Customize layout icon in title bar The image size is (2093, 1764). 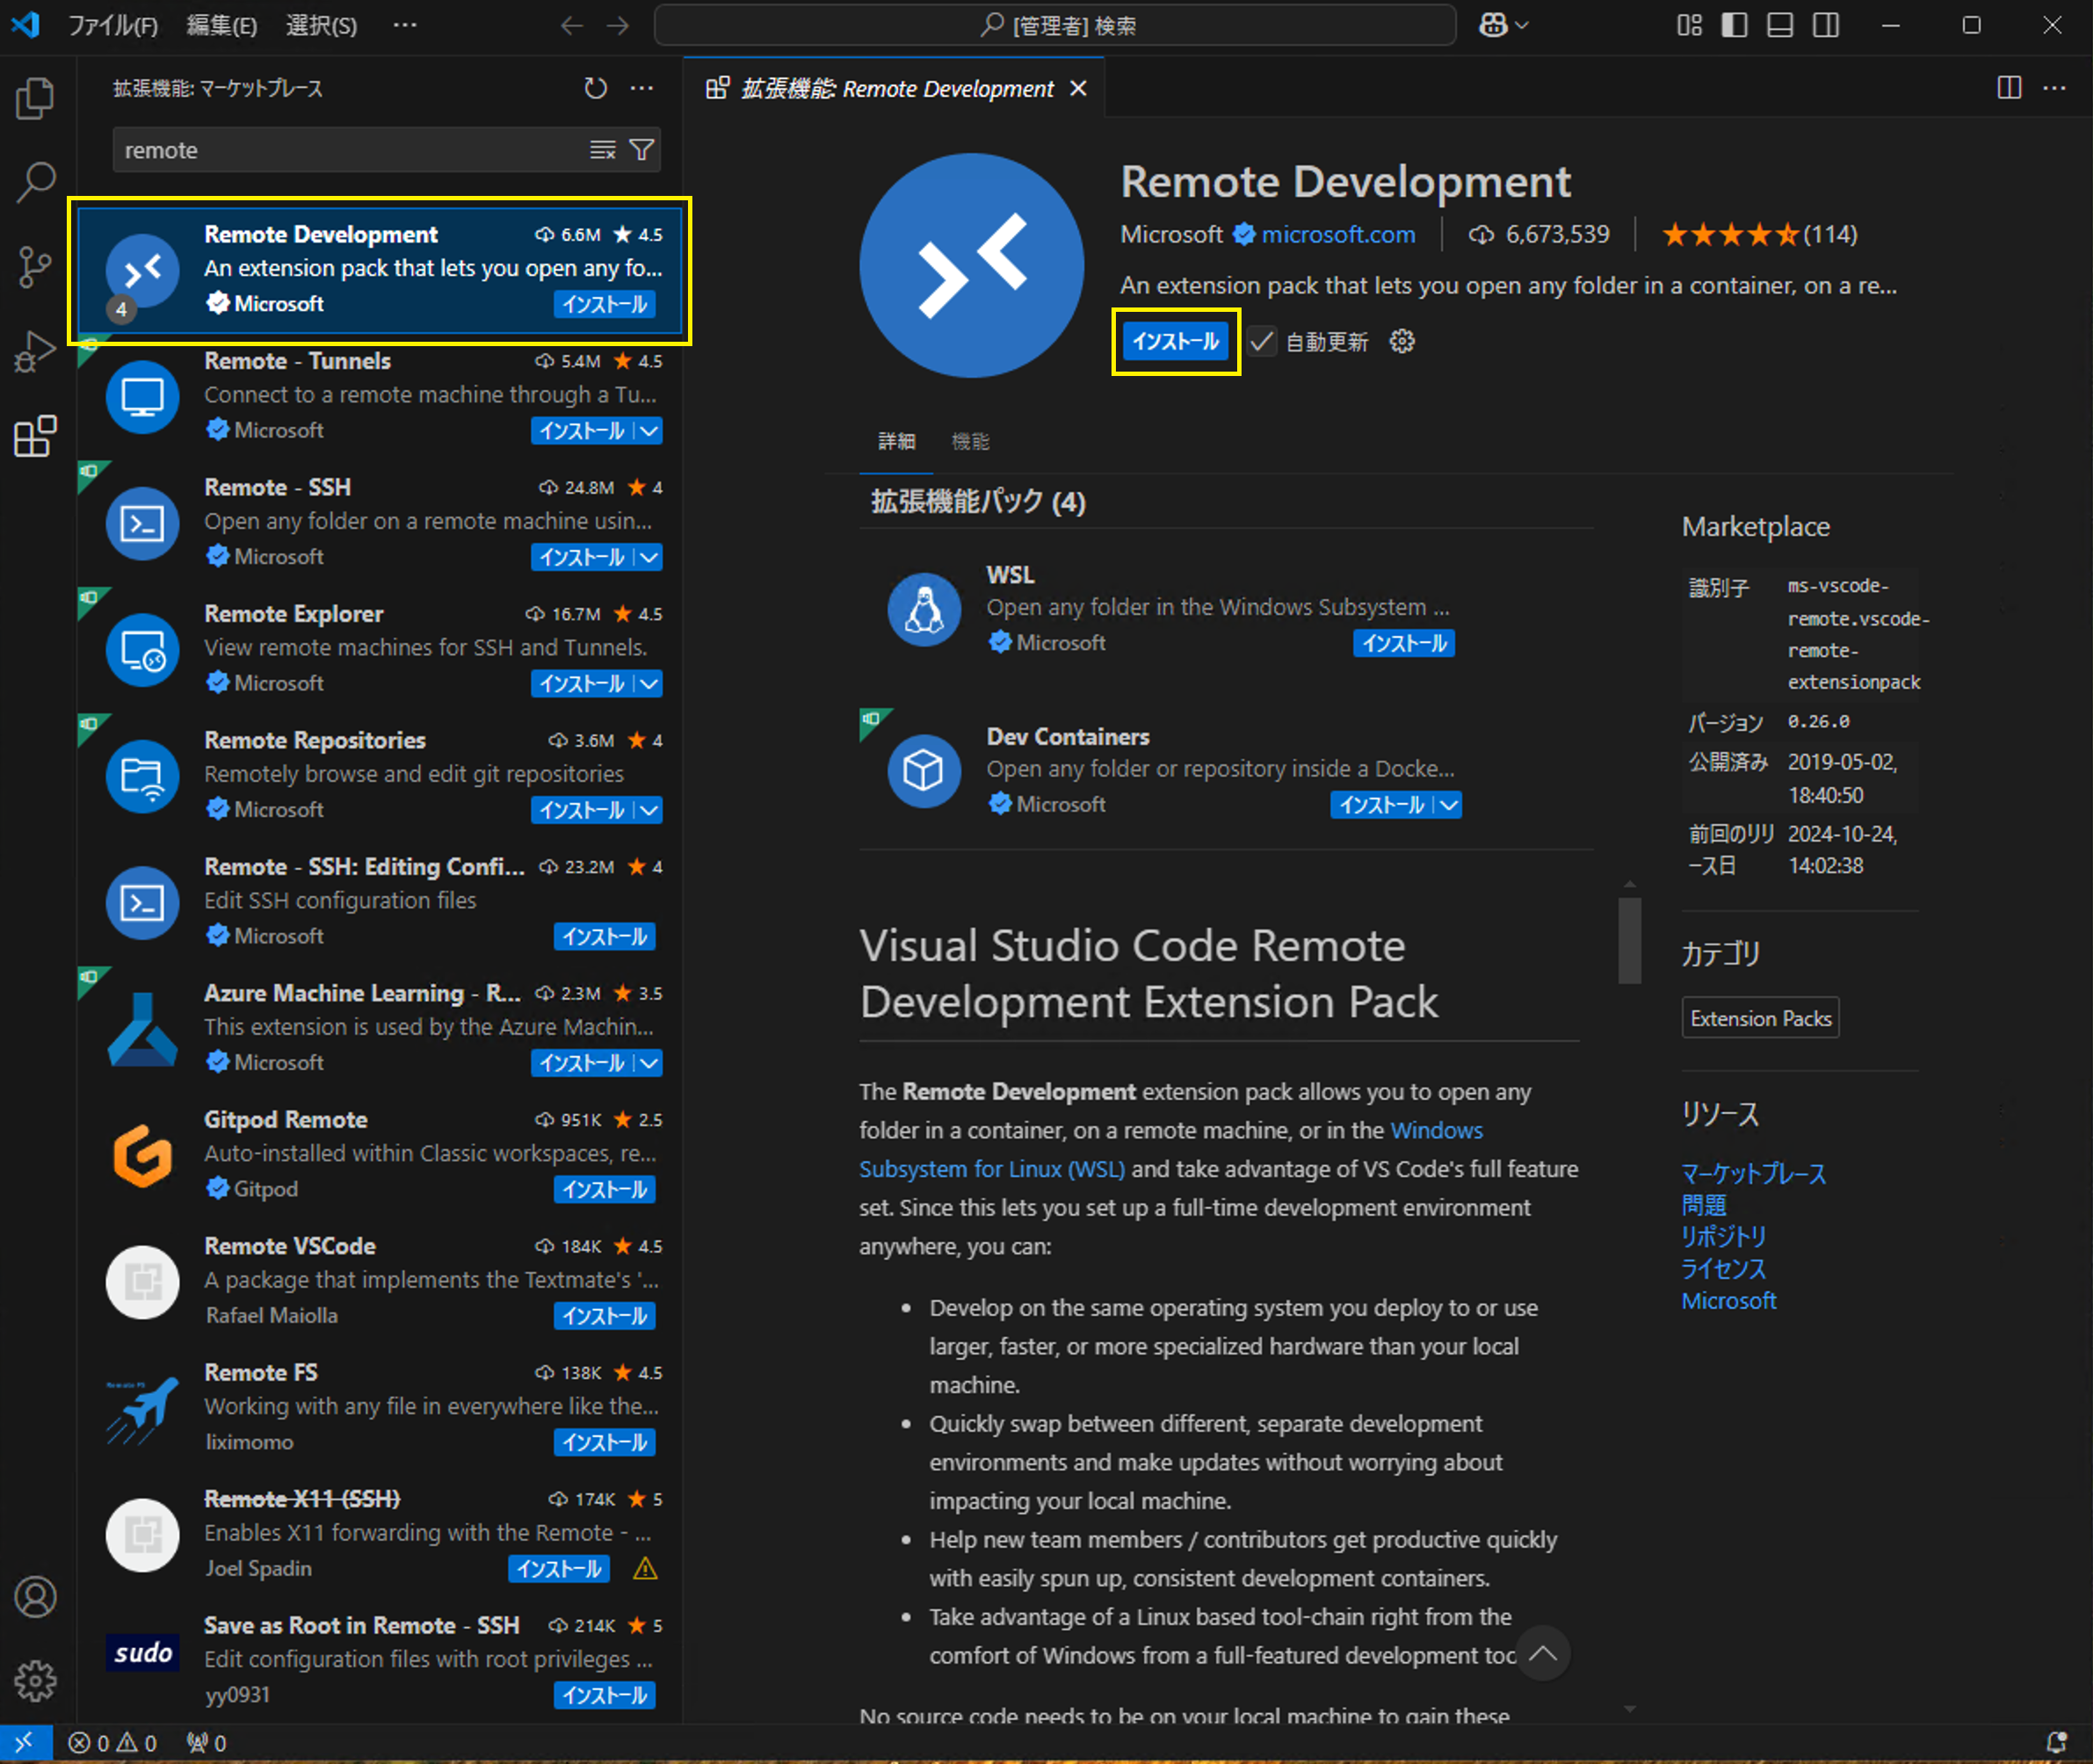click(x=1689, y=25)
